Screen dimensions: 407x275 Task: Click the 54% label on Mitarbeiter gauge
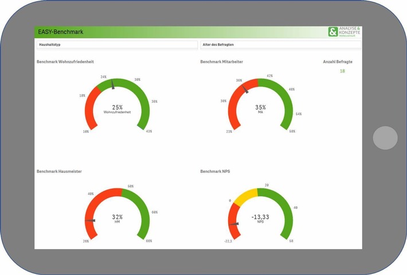[299, 114]
